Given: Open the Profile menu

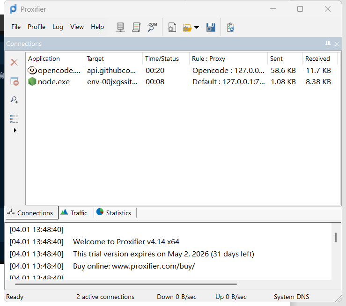Looking at the screenshot, I should pyautogui.click(x=37, y=27).
